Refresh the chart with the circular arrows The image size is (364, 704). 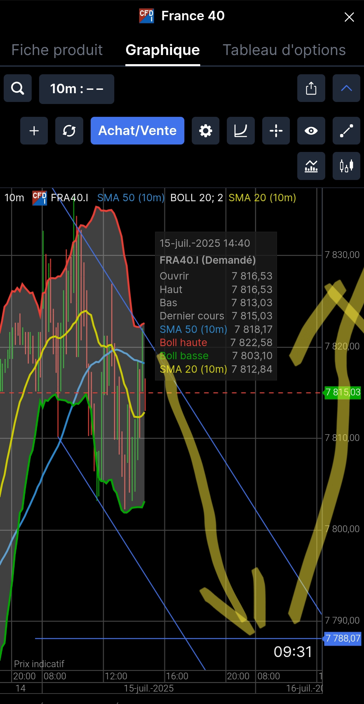[x=69, y=131]
